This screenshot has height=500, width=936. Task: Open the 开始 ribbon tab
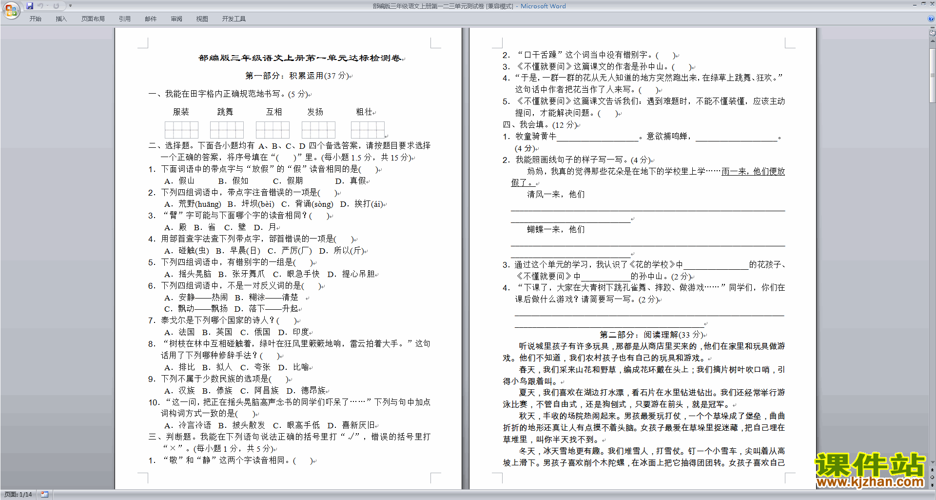36,19
